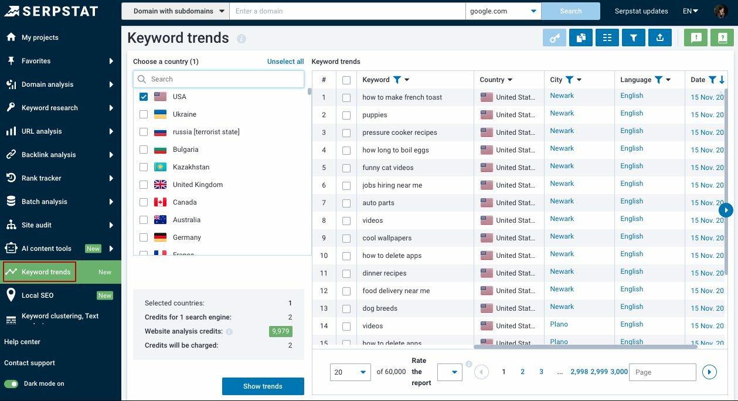Go to next page with arrow button

point(709,372)
